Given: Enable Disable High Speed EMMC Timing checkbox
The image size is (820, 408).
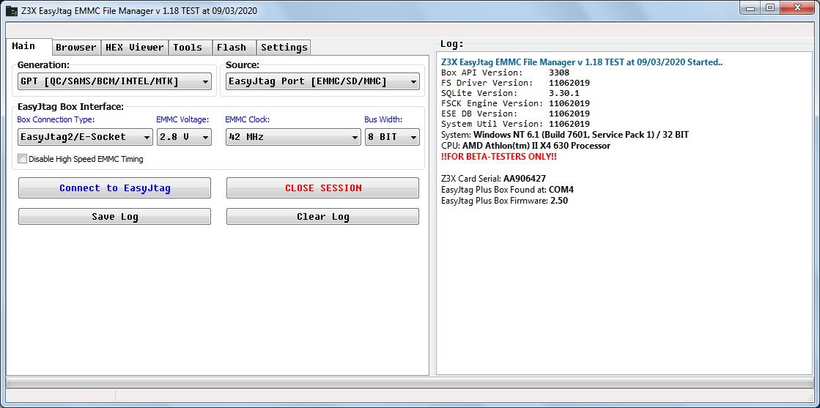Looking at the screenshot, I should (22, 159).
